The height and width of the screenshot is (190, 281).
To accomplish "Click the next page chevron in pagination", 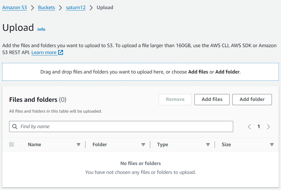I will point(268,126).
